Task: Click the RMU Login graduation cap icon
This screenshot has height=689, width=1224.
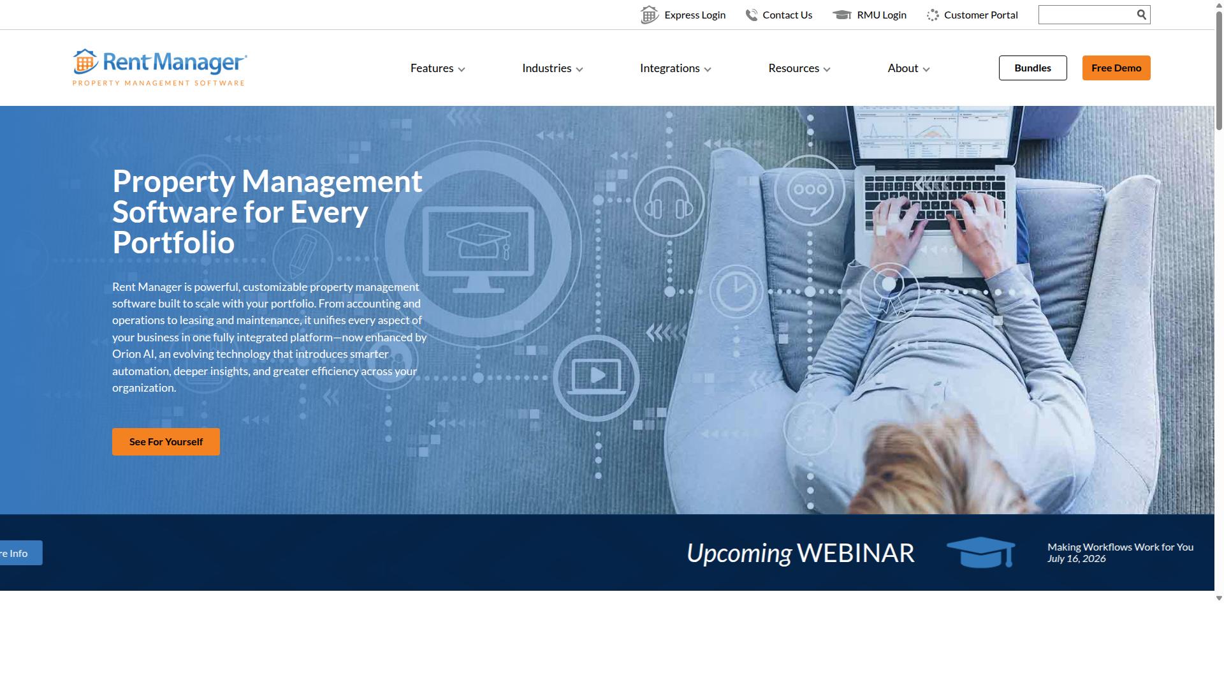Action: pos(842,15)
